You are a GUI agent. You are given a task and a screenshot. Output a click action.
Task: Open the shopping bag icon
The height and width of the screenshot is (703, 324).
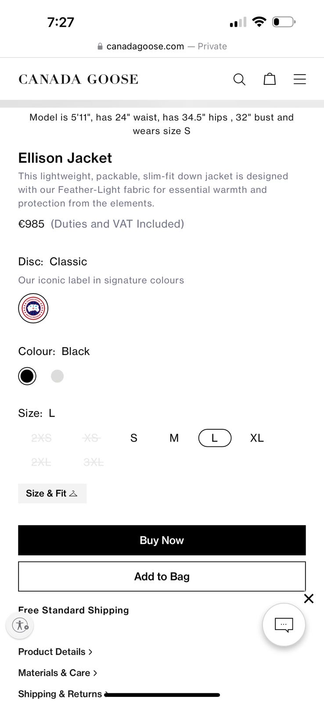[x=269, y=79]
